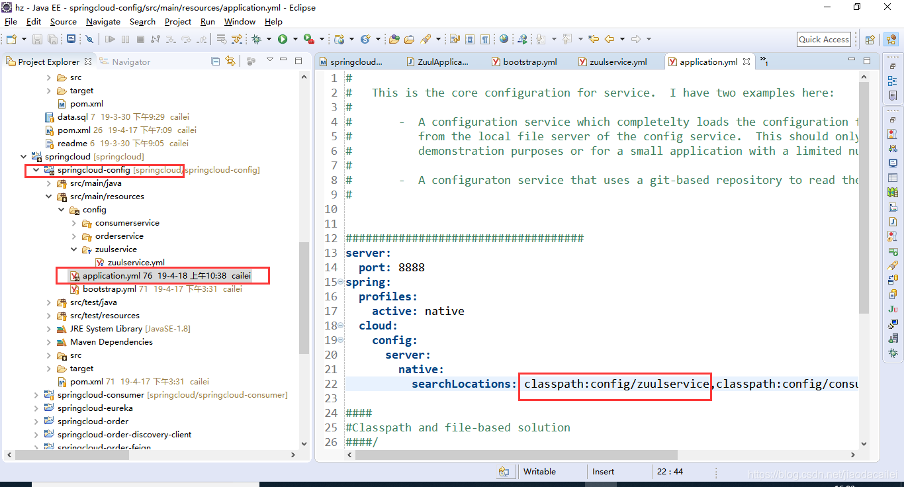Image resolution: width=904 pixels, height=487 pixels.
Task: Show hidden editor tabs list
Action: pyautogui.click(x=763, y=61)
